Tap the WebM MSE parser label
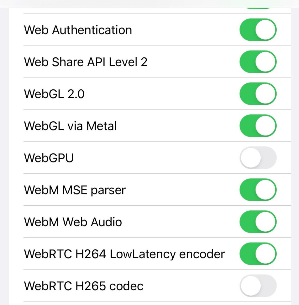 pos(75,190)
